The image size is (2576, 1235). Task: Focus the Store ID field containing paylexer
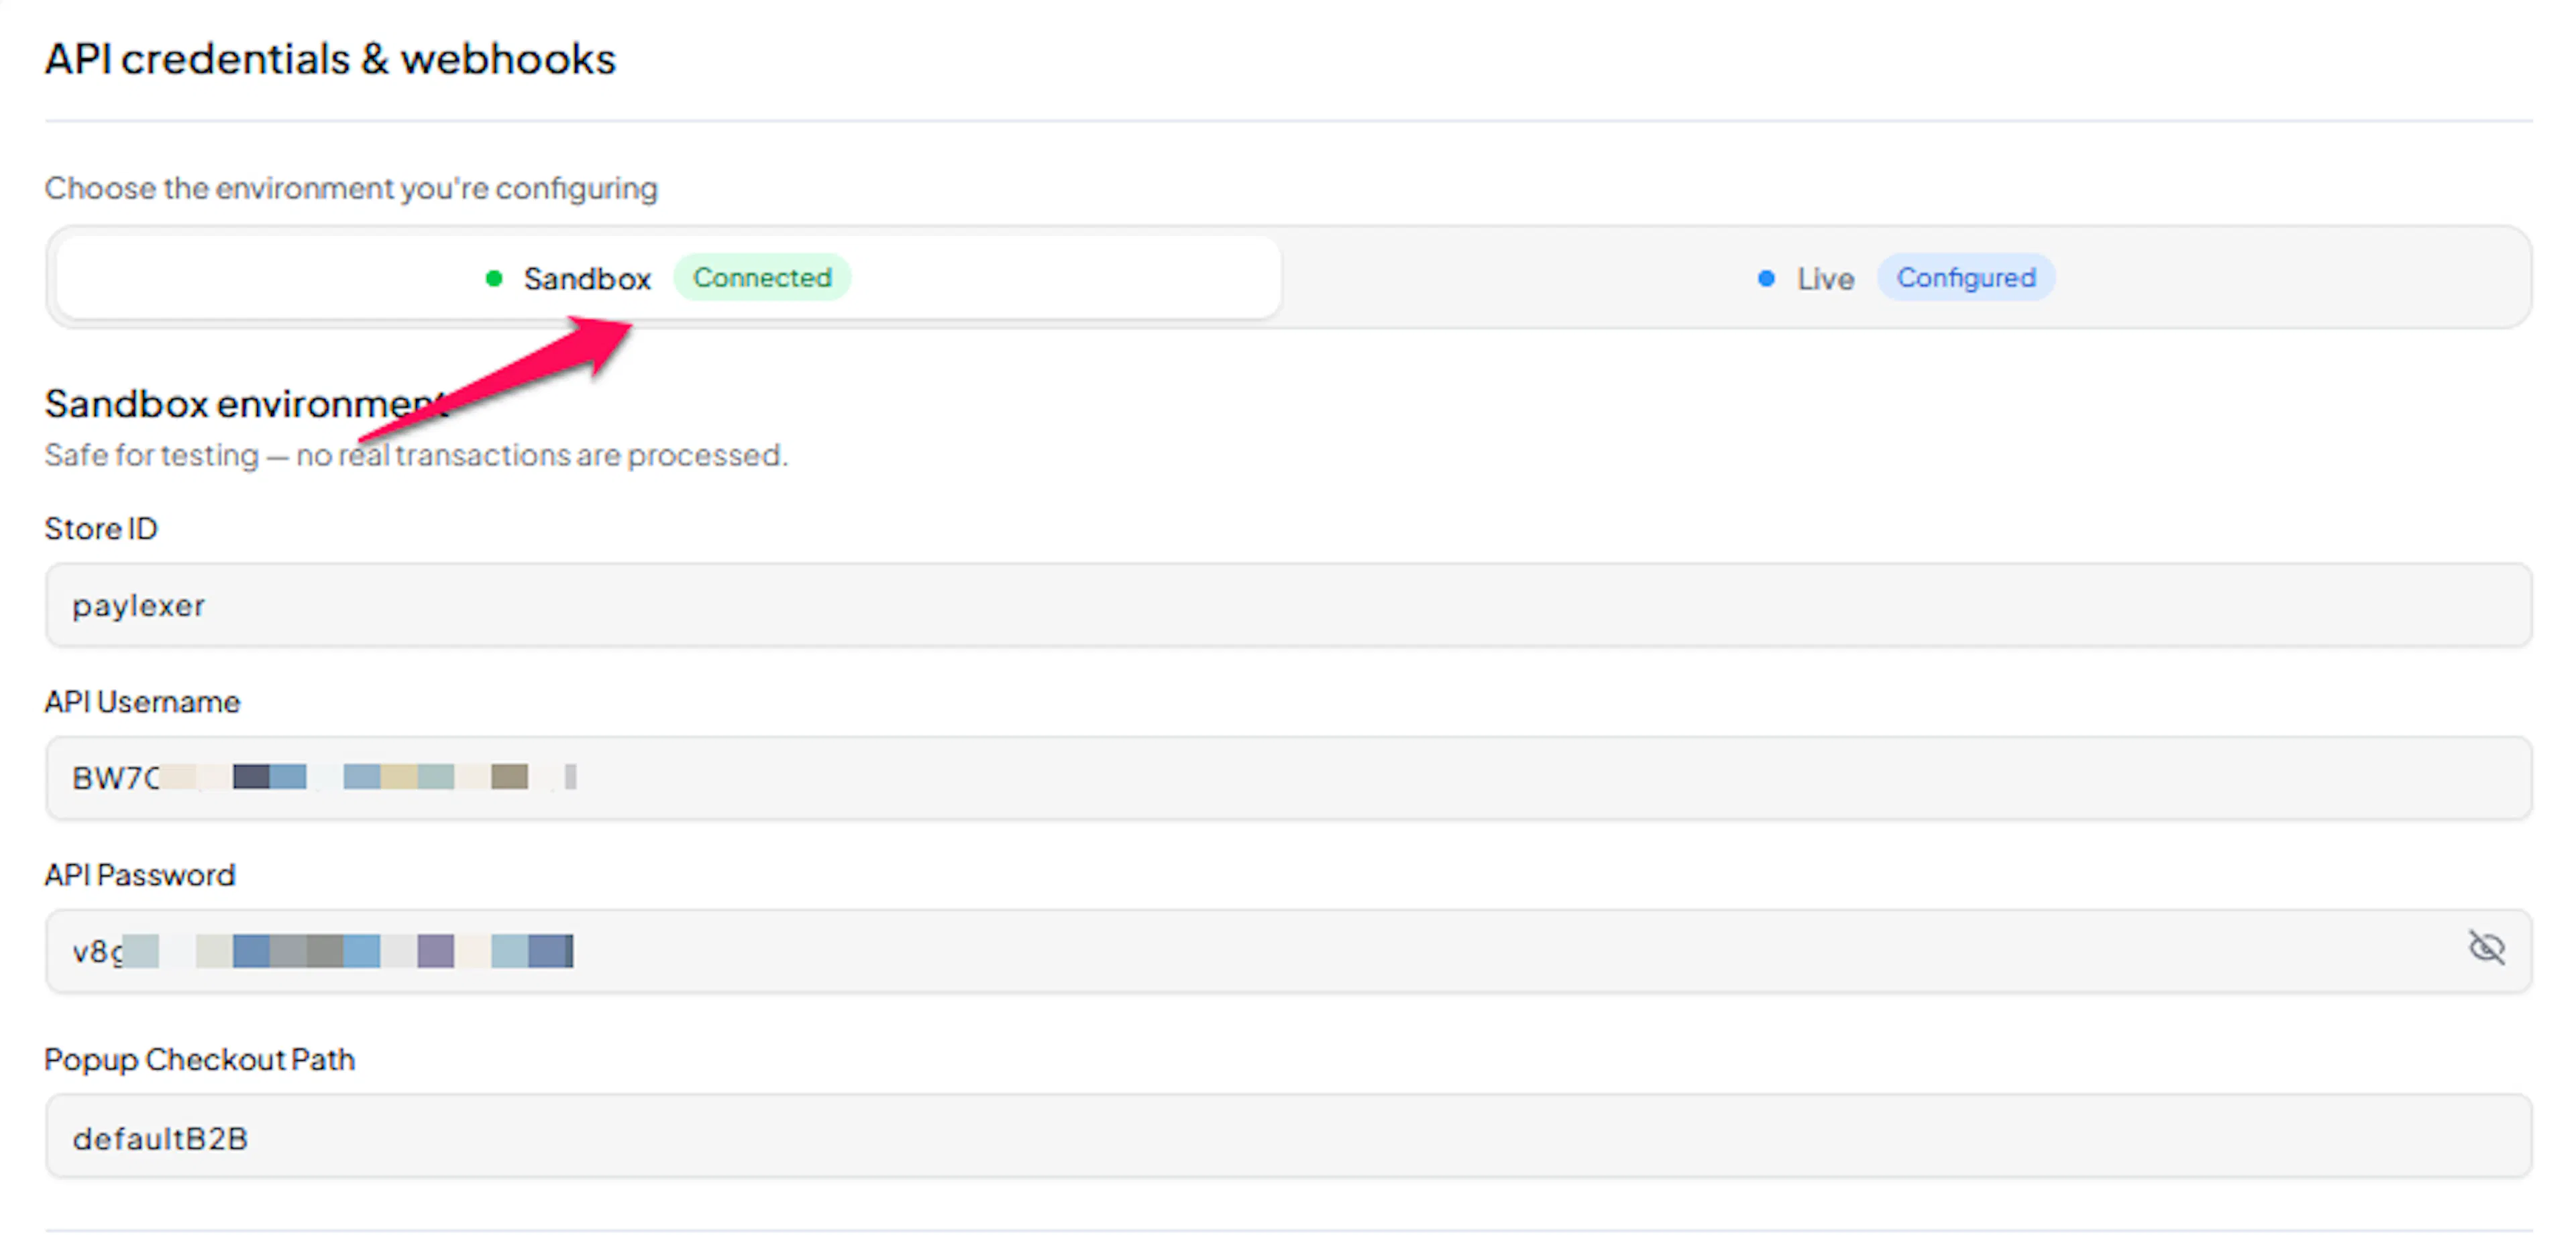[x=1288, y=605]
